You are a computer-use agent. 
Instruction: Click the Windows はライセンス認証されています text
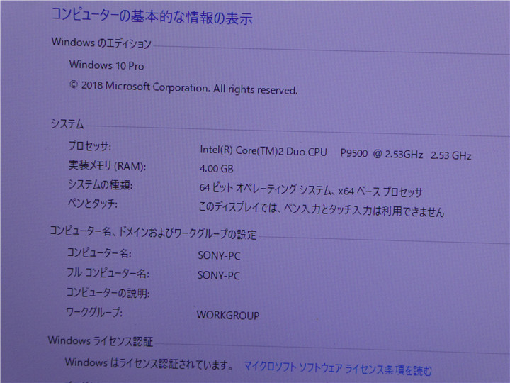click(149, 363)
